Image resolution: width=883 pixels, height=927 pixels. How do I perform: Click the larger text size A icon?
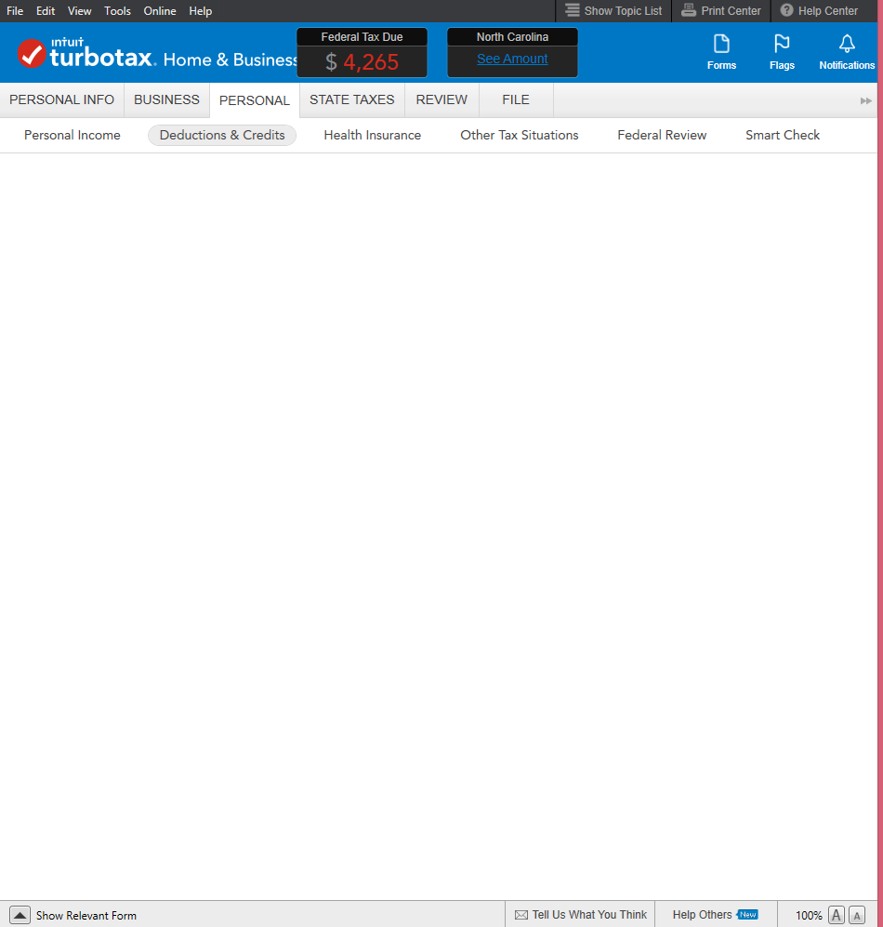[837, 915]
